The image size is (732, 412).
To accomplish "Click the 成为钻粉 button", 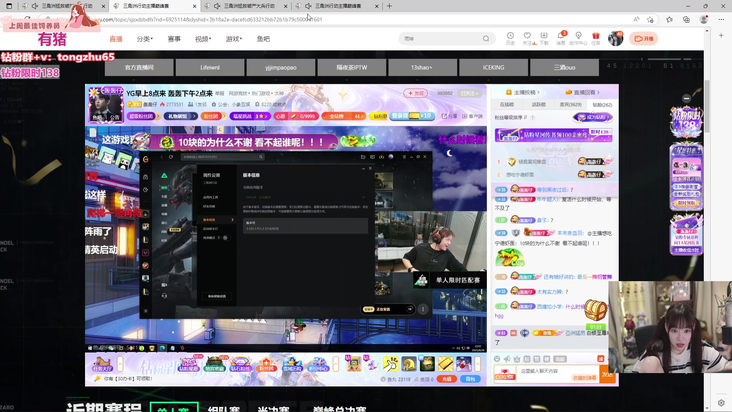I will [x=593, y=117].
